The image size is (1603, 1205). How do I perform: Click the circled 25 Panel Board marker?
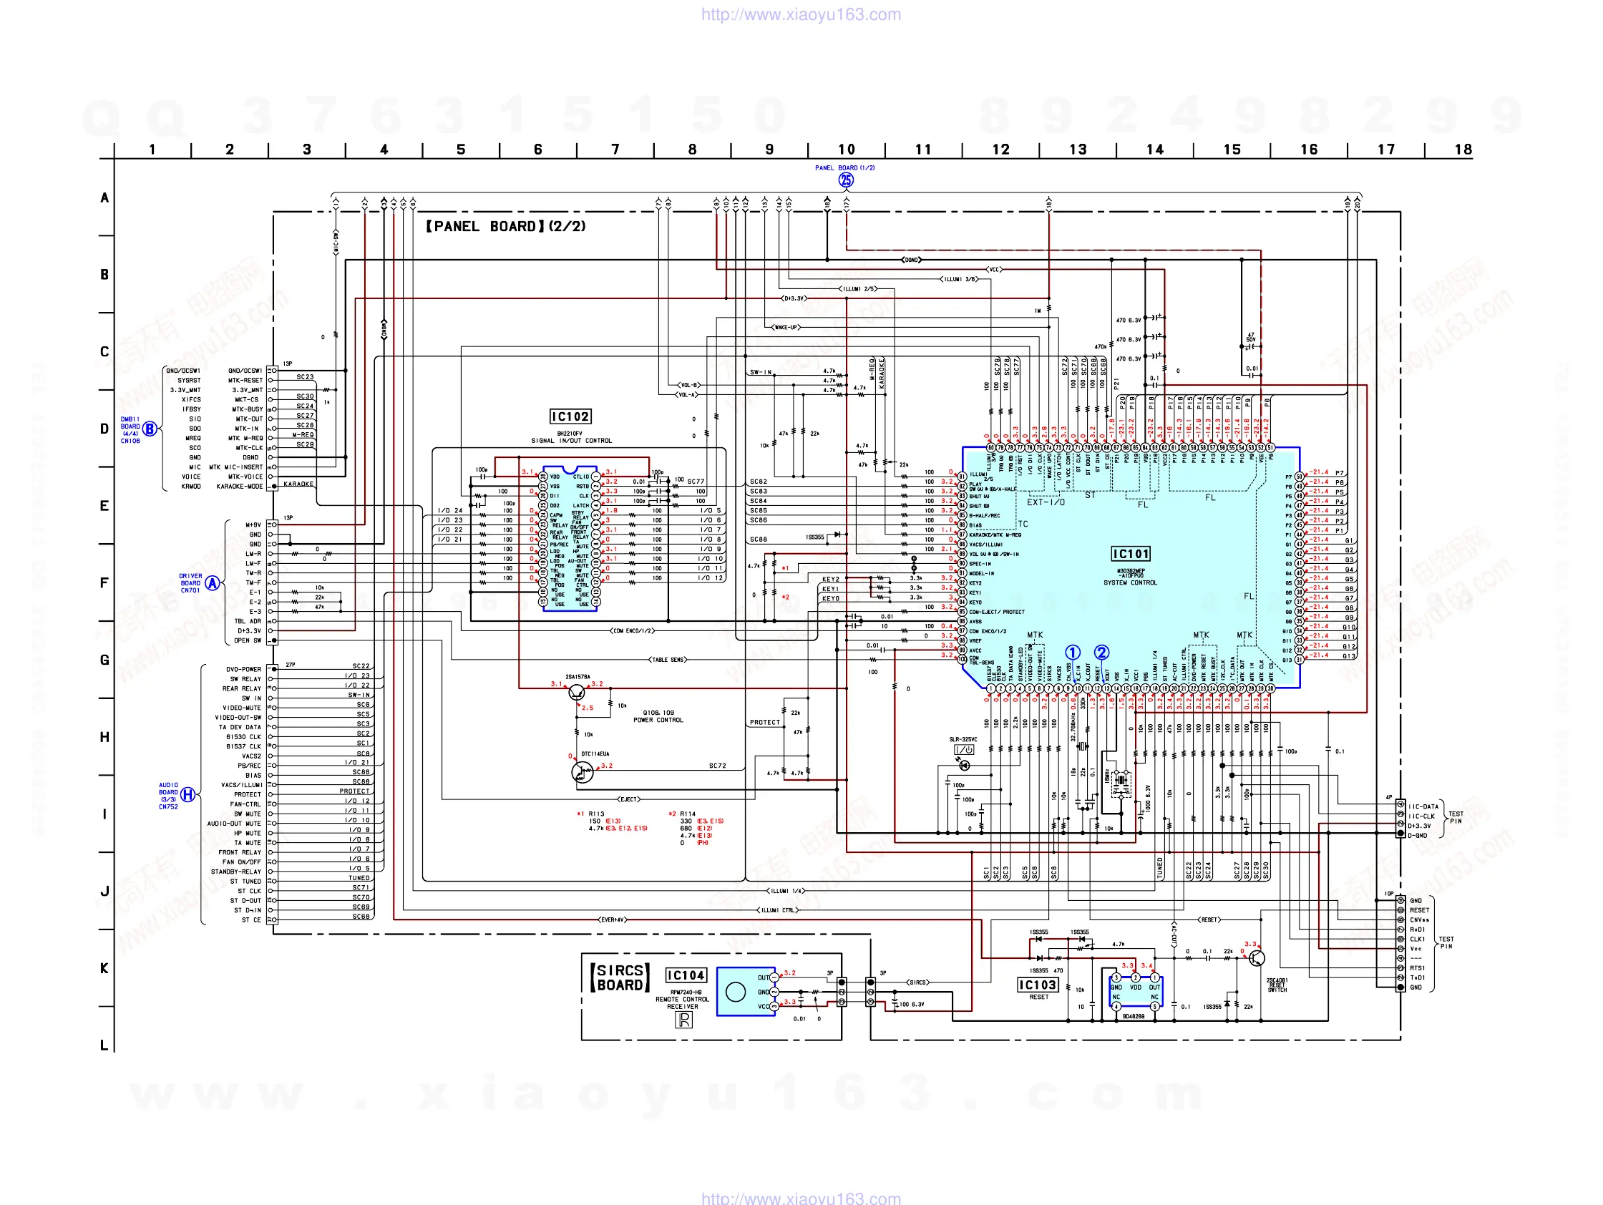point(846,180)
